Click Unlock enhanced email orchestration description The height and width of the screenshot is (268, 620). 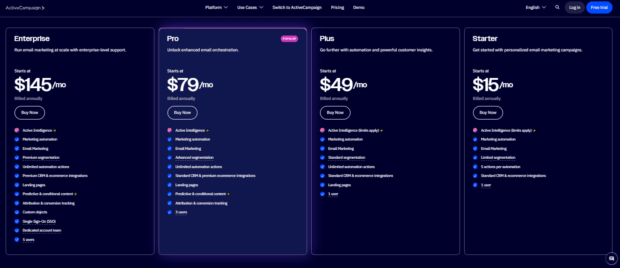click(203, 49)
